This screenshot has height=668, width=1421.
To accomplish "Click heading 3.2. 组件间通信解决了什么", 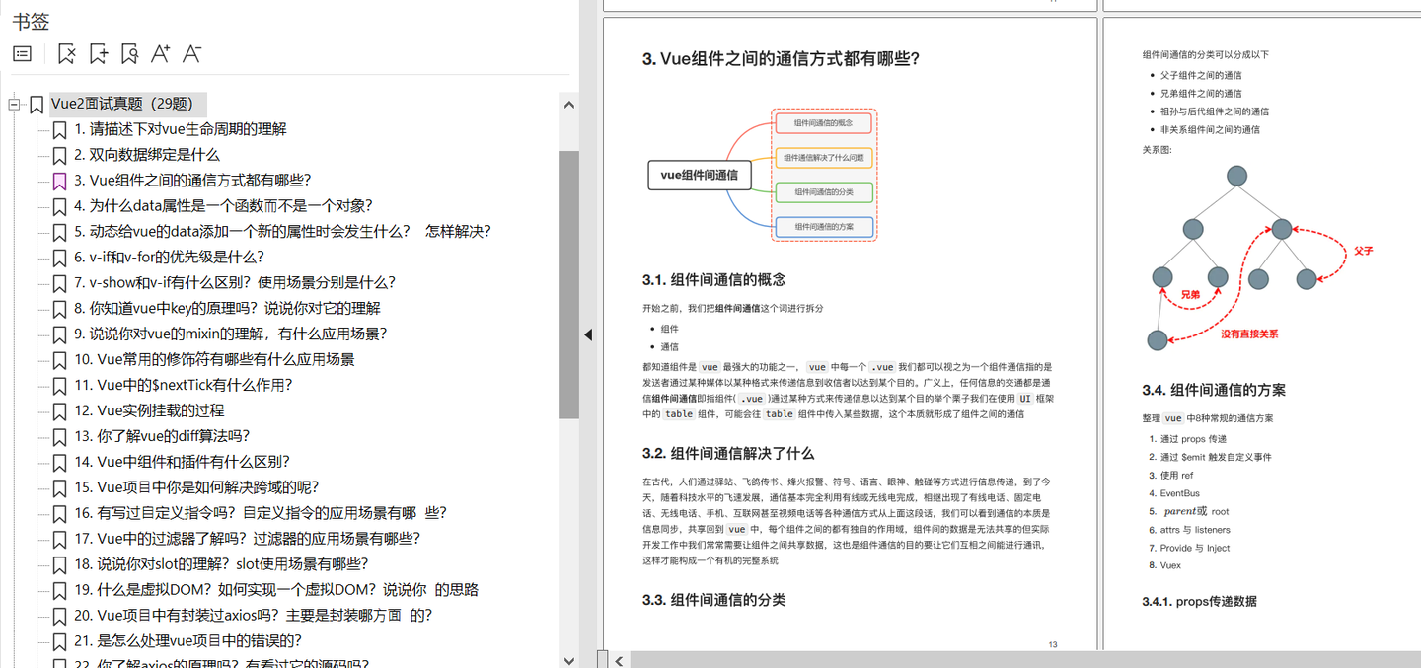I will point(727,454).
